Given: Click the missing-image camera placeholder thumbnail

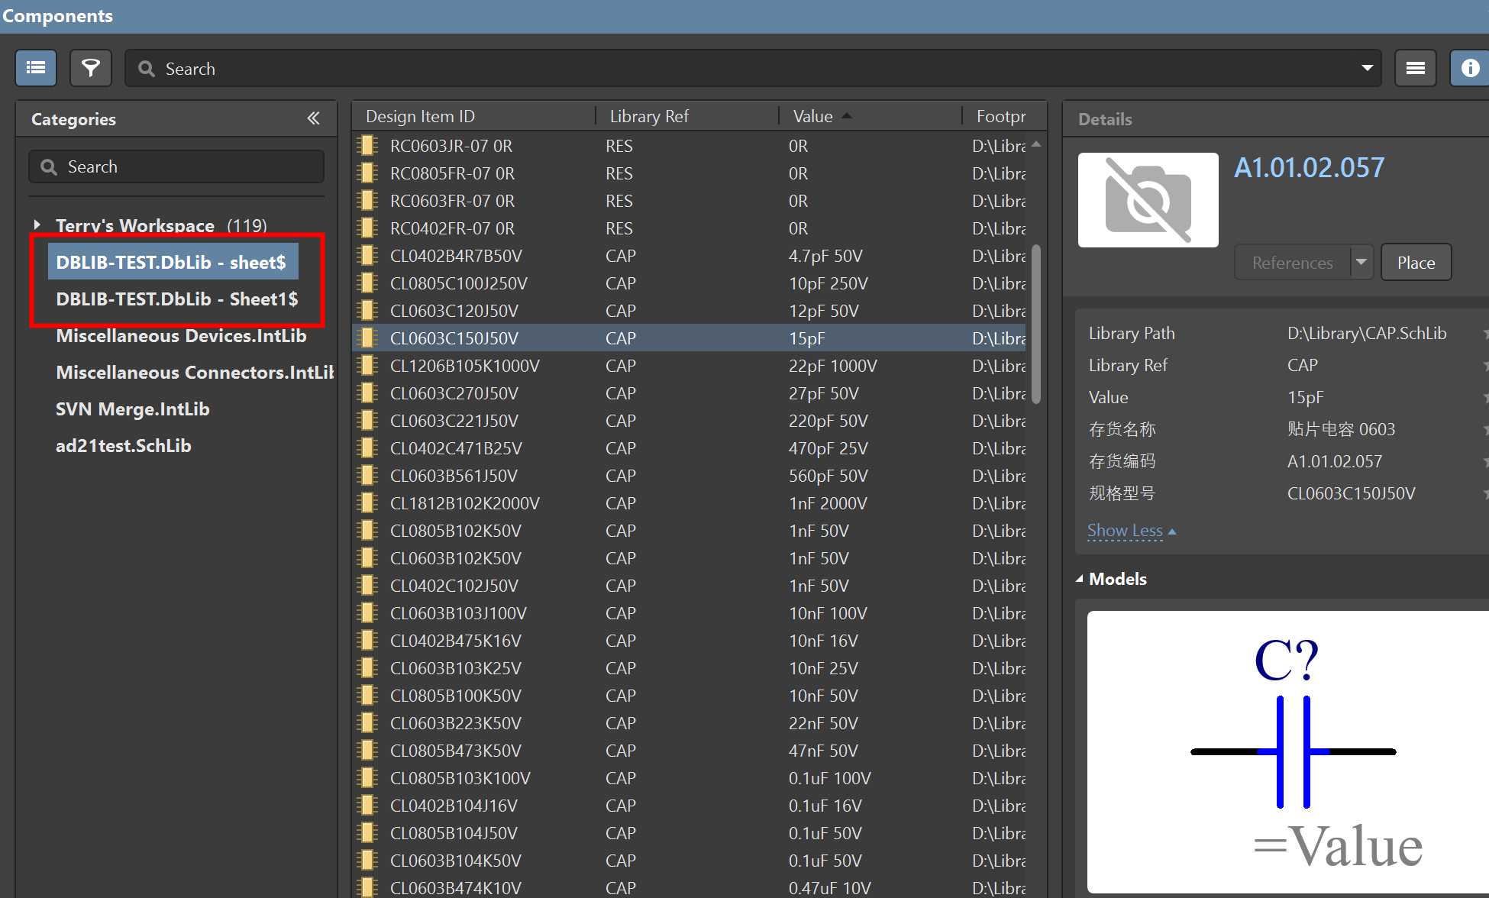Looking at the screenshot, I should pos(1148,200).
